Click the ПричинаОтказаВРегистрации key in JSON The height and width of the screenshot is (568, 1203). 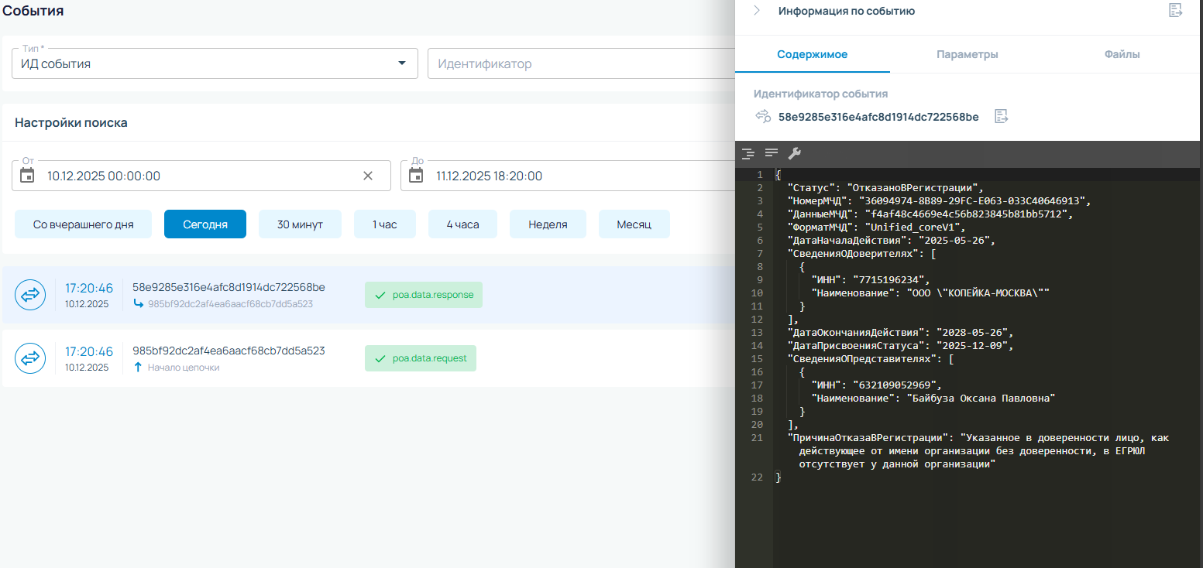tap(868, 437)
